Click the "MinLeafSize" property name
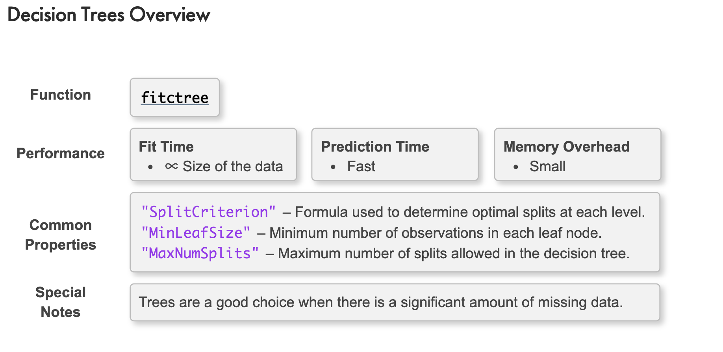Viewport: 723px width, 352px height. [196, 233]
